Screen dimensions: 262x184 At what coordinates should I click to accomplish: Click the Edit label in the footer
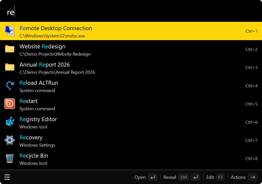coord(210,177)
